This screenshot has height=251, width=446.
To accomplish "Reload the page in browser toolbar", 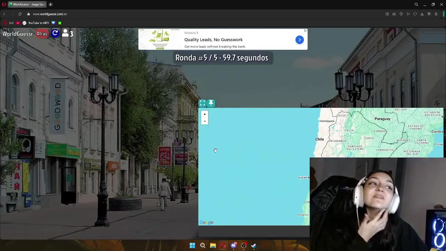I will click(x=20, y=14).
